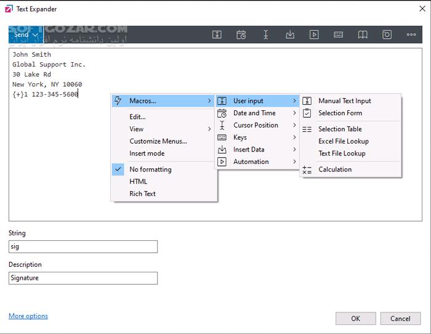Click the New York, NY 10060 line
Screen dimensions: 431x334
pyautogui.click(x=47, y=84)
